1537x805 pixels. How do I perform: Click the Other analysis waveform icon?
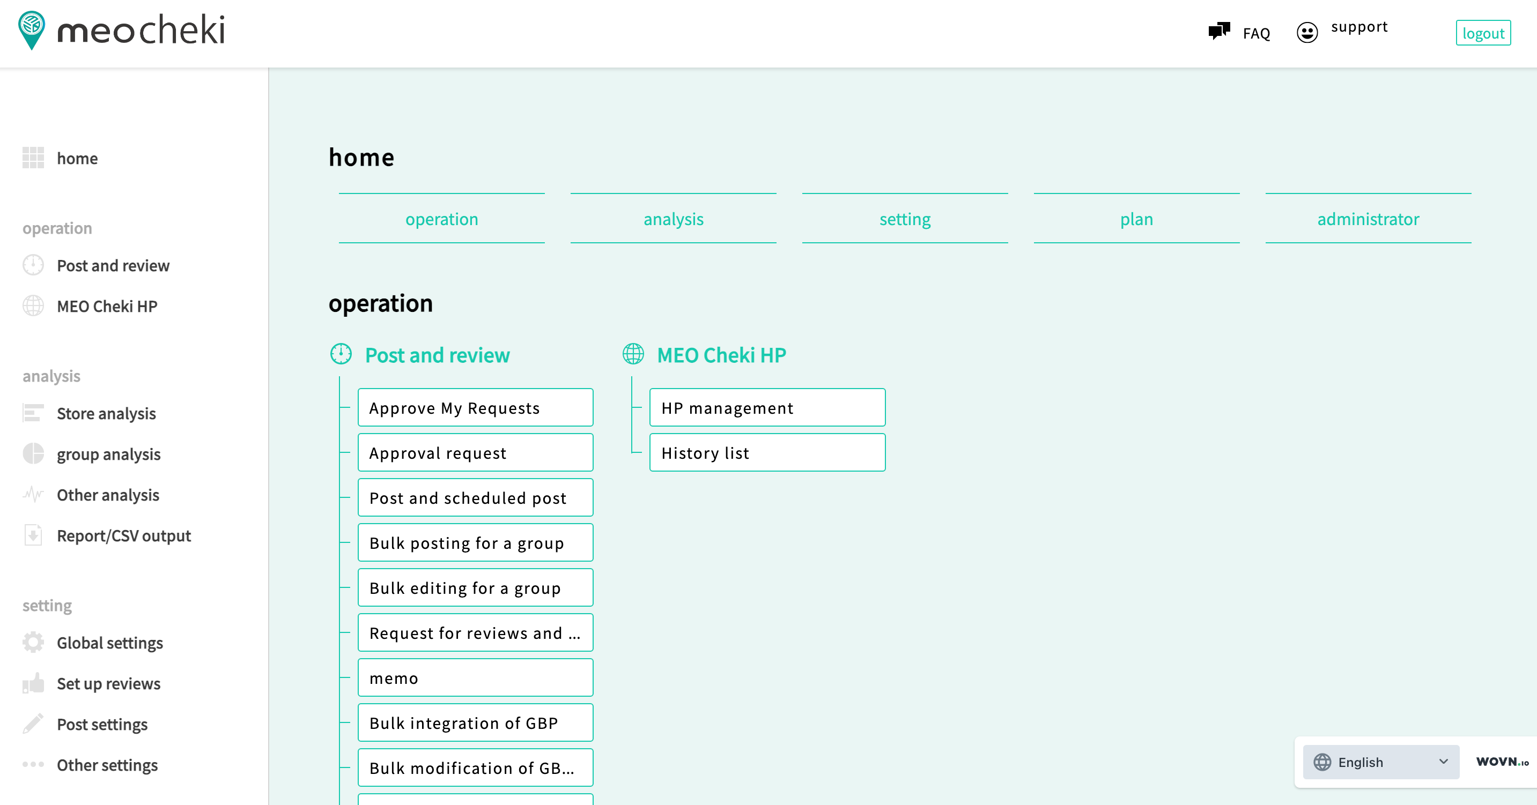tap(33, 494)
